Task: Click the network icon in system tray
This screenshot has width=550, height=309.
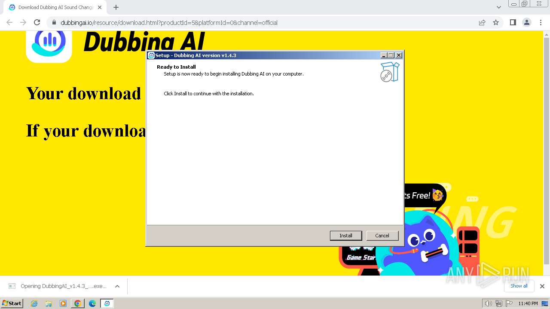Action: pyautogui.click(x=498, y=303)
